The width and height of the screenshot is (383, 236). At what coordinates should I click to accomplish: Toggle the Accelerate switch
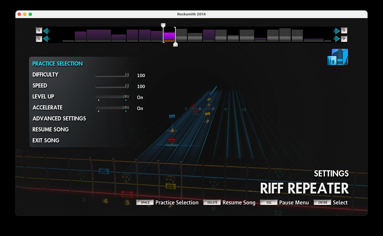click(x=112, y=108)
